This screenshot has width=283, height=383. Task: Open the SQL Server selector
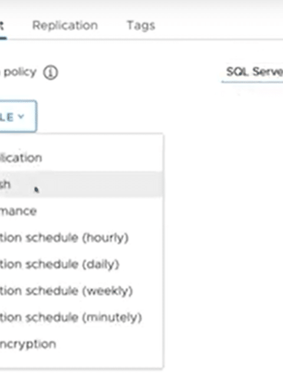252,73
